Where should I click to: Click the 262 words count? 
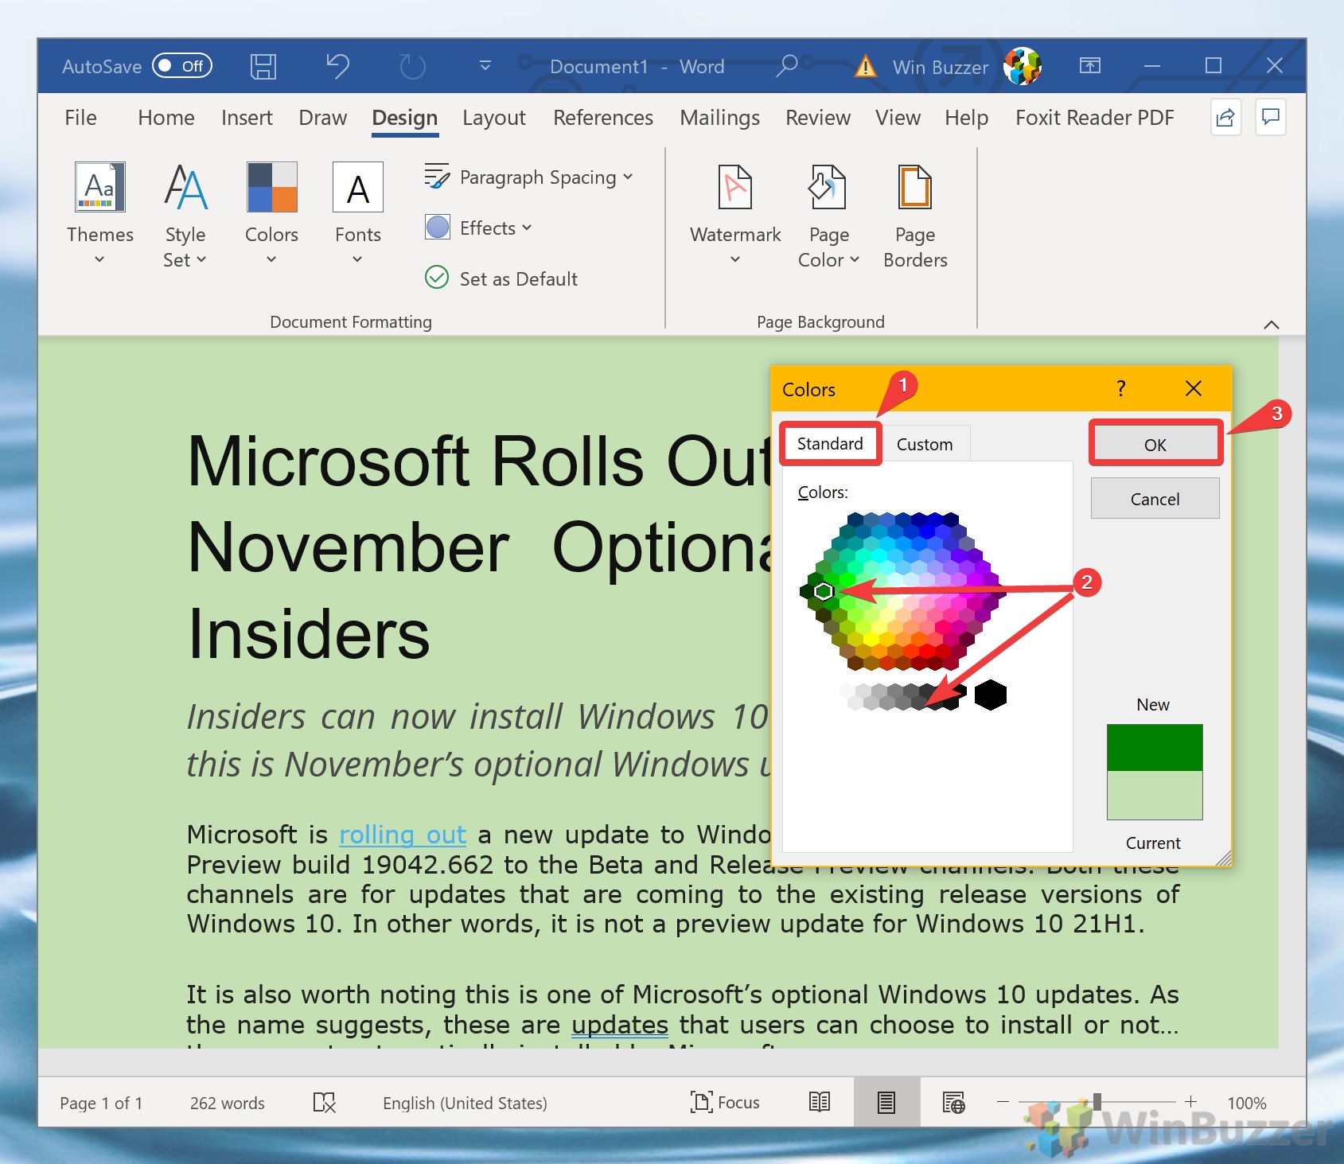[228, 1103]
